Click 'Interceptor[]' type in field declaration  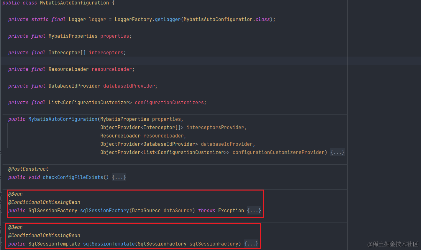pyautogui.click(x=67, y=53)
